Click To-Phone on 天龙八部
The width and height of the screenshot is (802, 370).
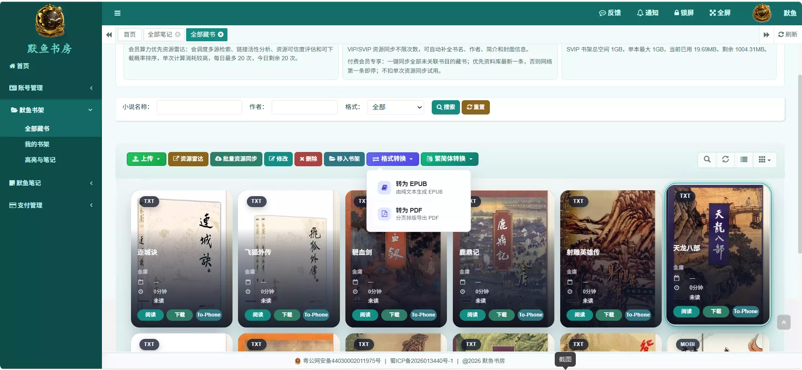click(x=746, y=312)
